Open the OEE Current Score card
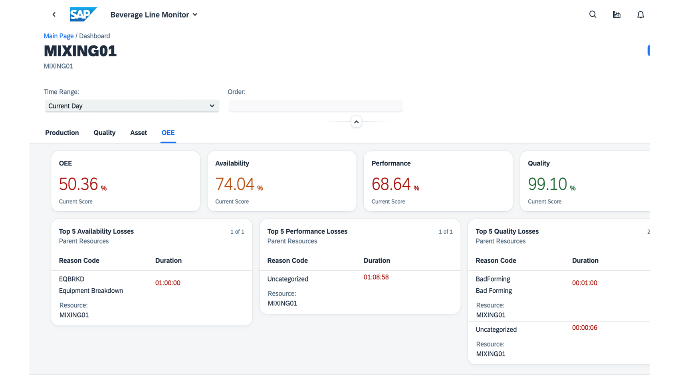The width and height of the screenshot is (678, 376). click(x=125, y=181)
